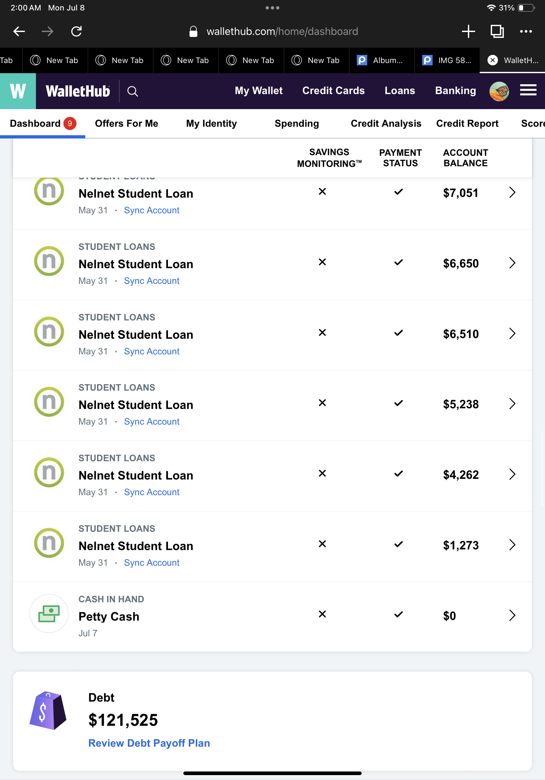Viewport: 545px width, 780px height.
Task: Expand the $5,238 Nelnet loan chevron
Action: pos(512,404)
